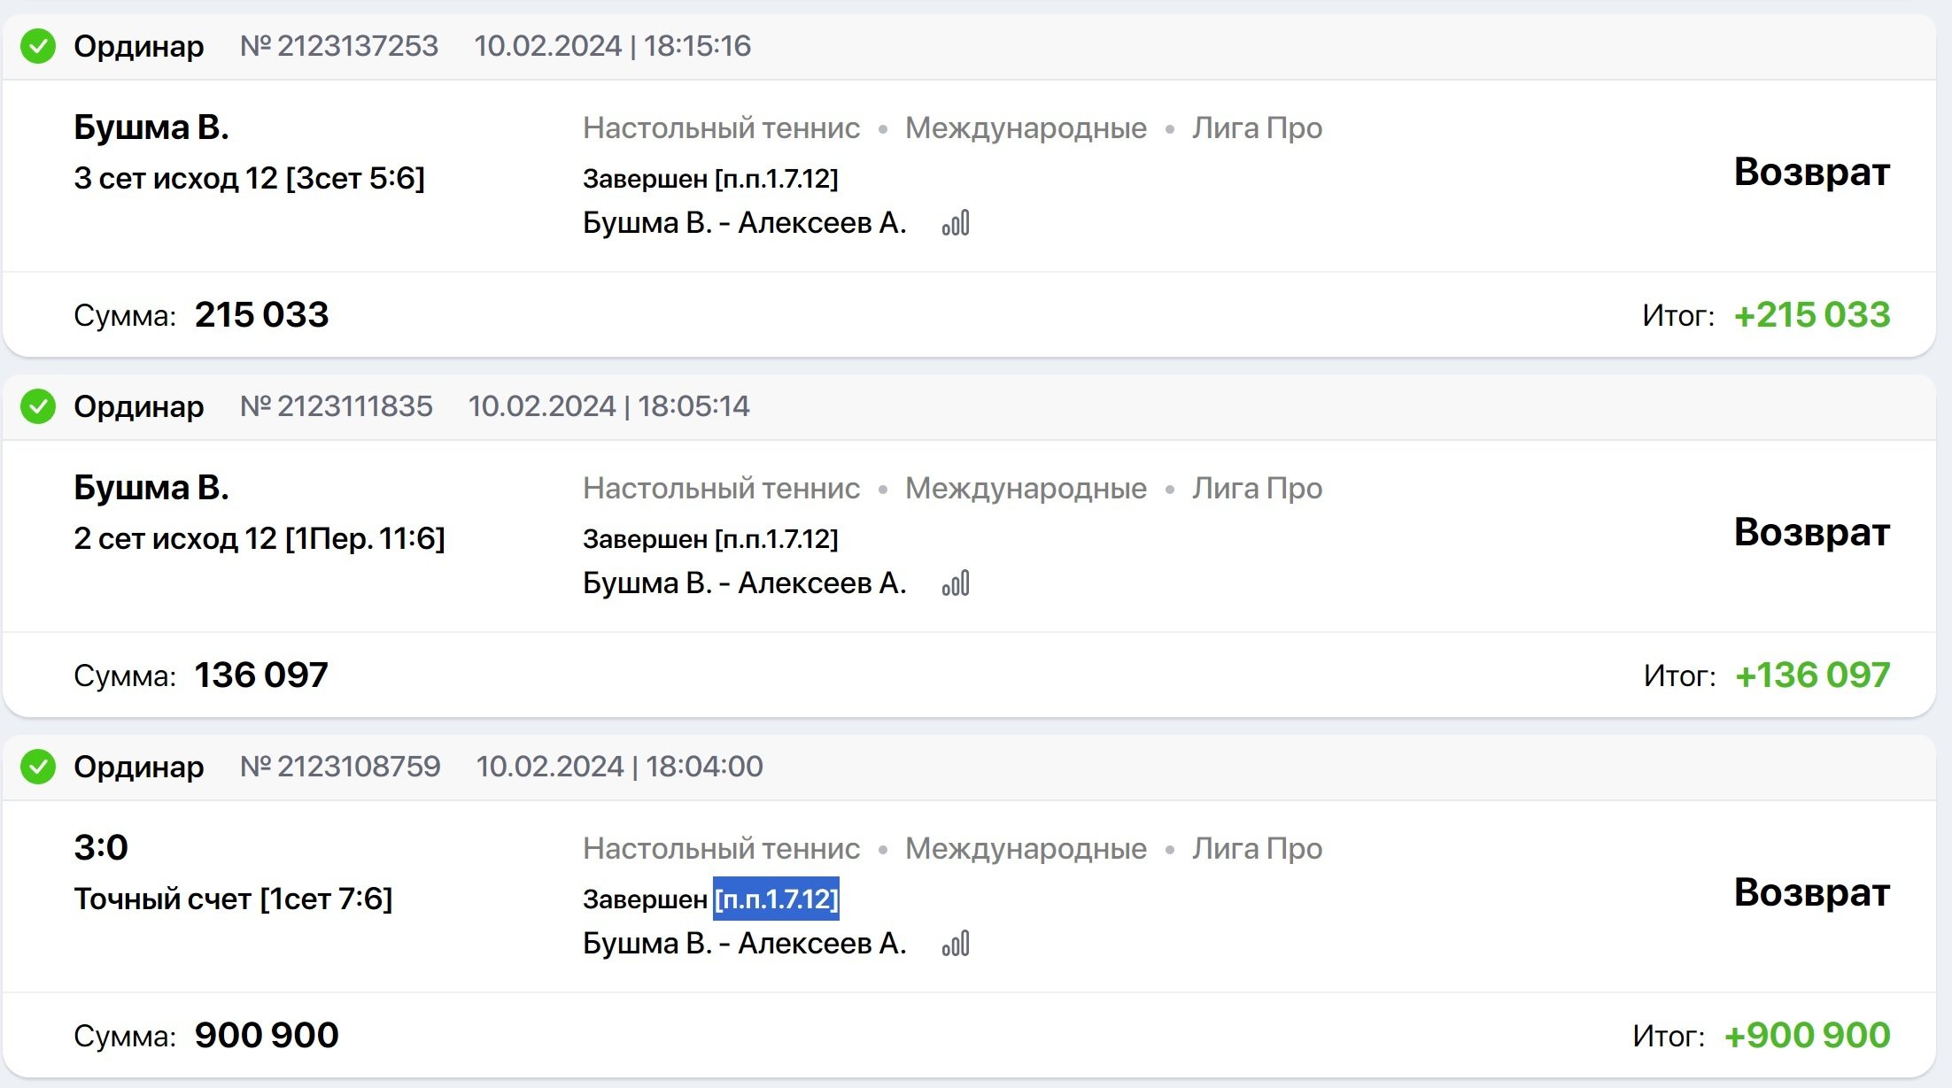This screenshot has width=1952, height=1088.
Task: Click bet number № 2123111835
Action: click(x=337, y=406)
